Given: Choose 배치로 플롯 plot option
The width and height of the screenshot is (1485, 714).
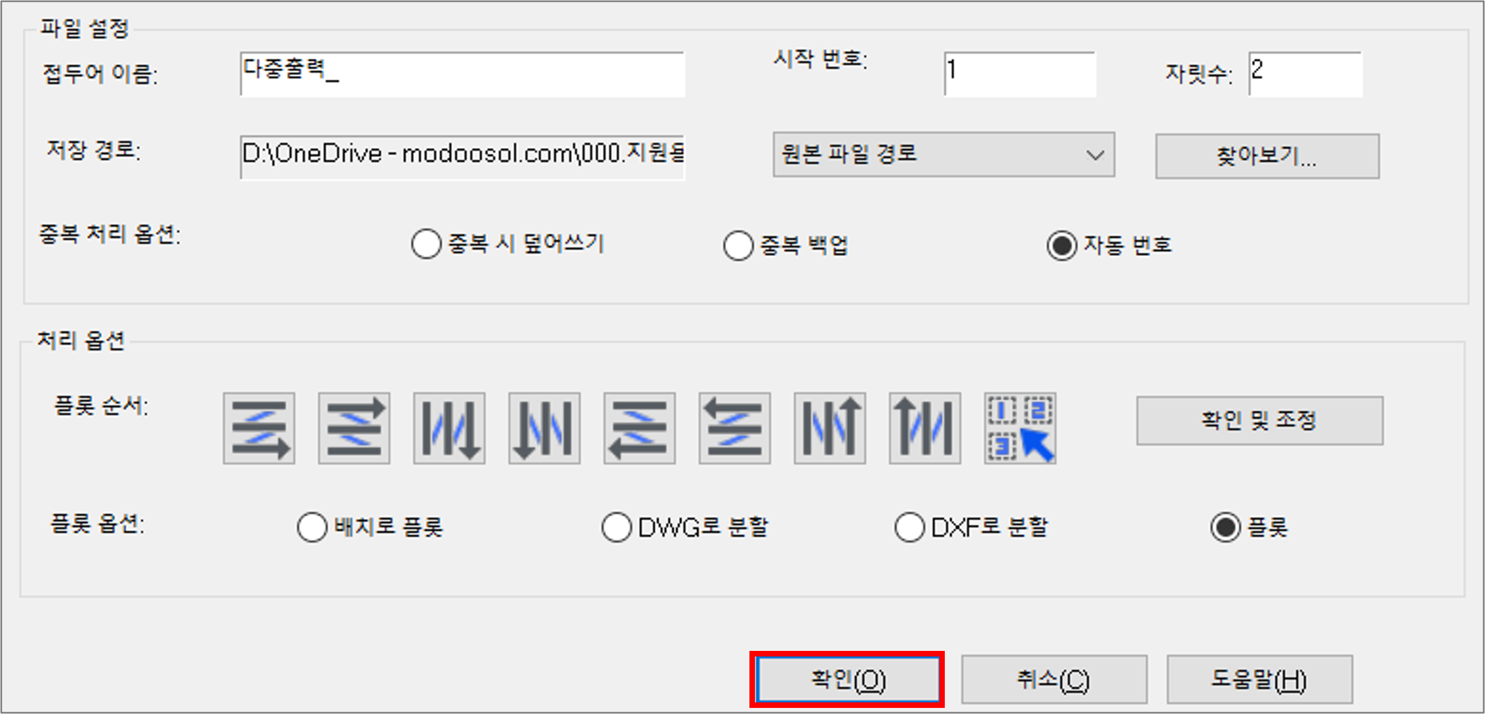Looking at the screenshot, I should 312,527.
